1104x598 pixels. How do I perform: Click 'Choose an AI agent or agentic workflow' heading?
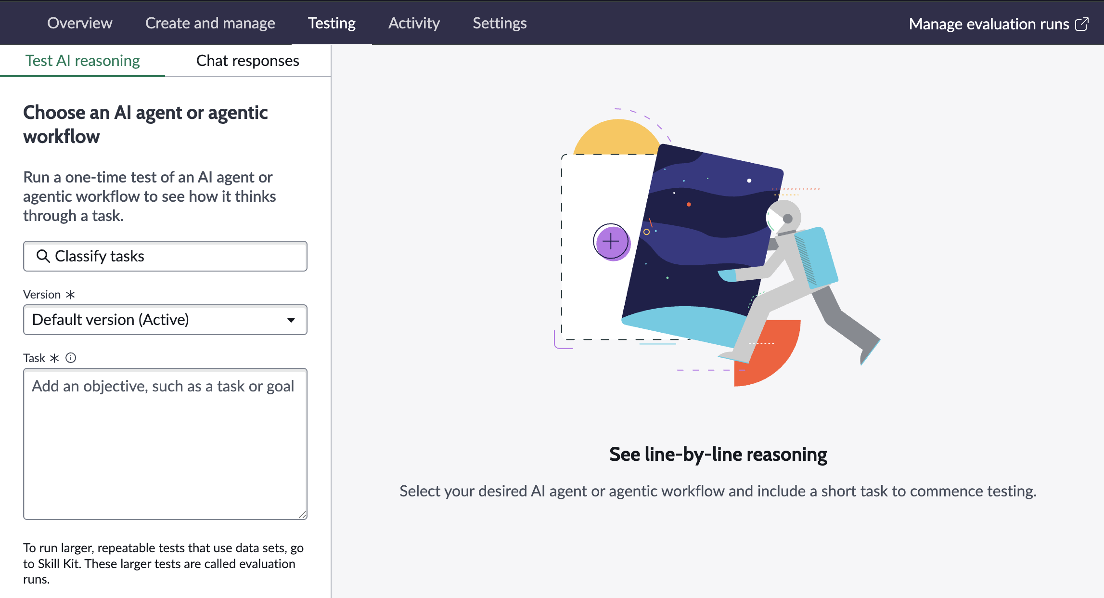pyautogui.click(x=145, y=124)
